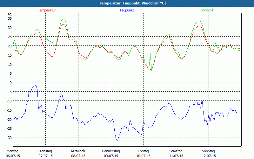Click the 25 y-axis value
Image resolution: width=254 pixels, height=159 pixels.
[x=10, y=37]
